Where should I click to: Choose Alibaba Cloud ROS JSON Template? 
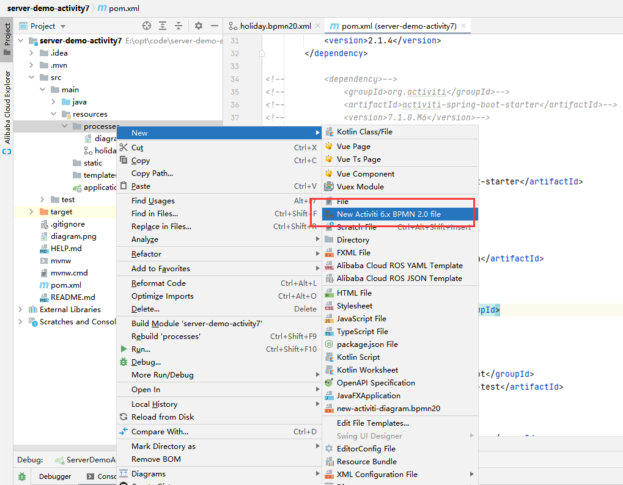400,278
